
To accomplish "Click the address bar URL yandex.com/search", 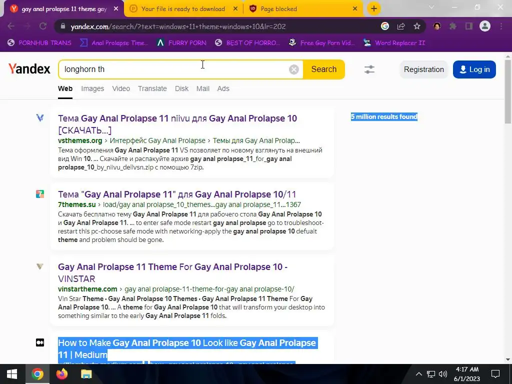I will pos(178,26).
